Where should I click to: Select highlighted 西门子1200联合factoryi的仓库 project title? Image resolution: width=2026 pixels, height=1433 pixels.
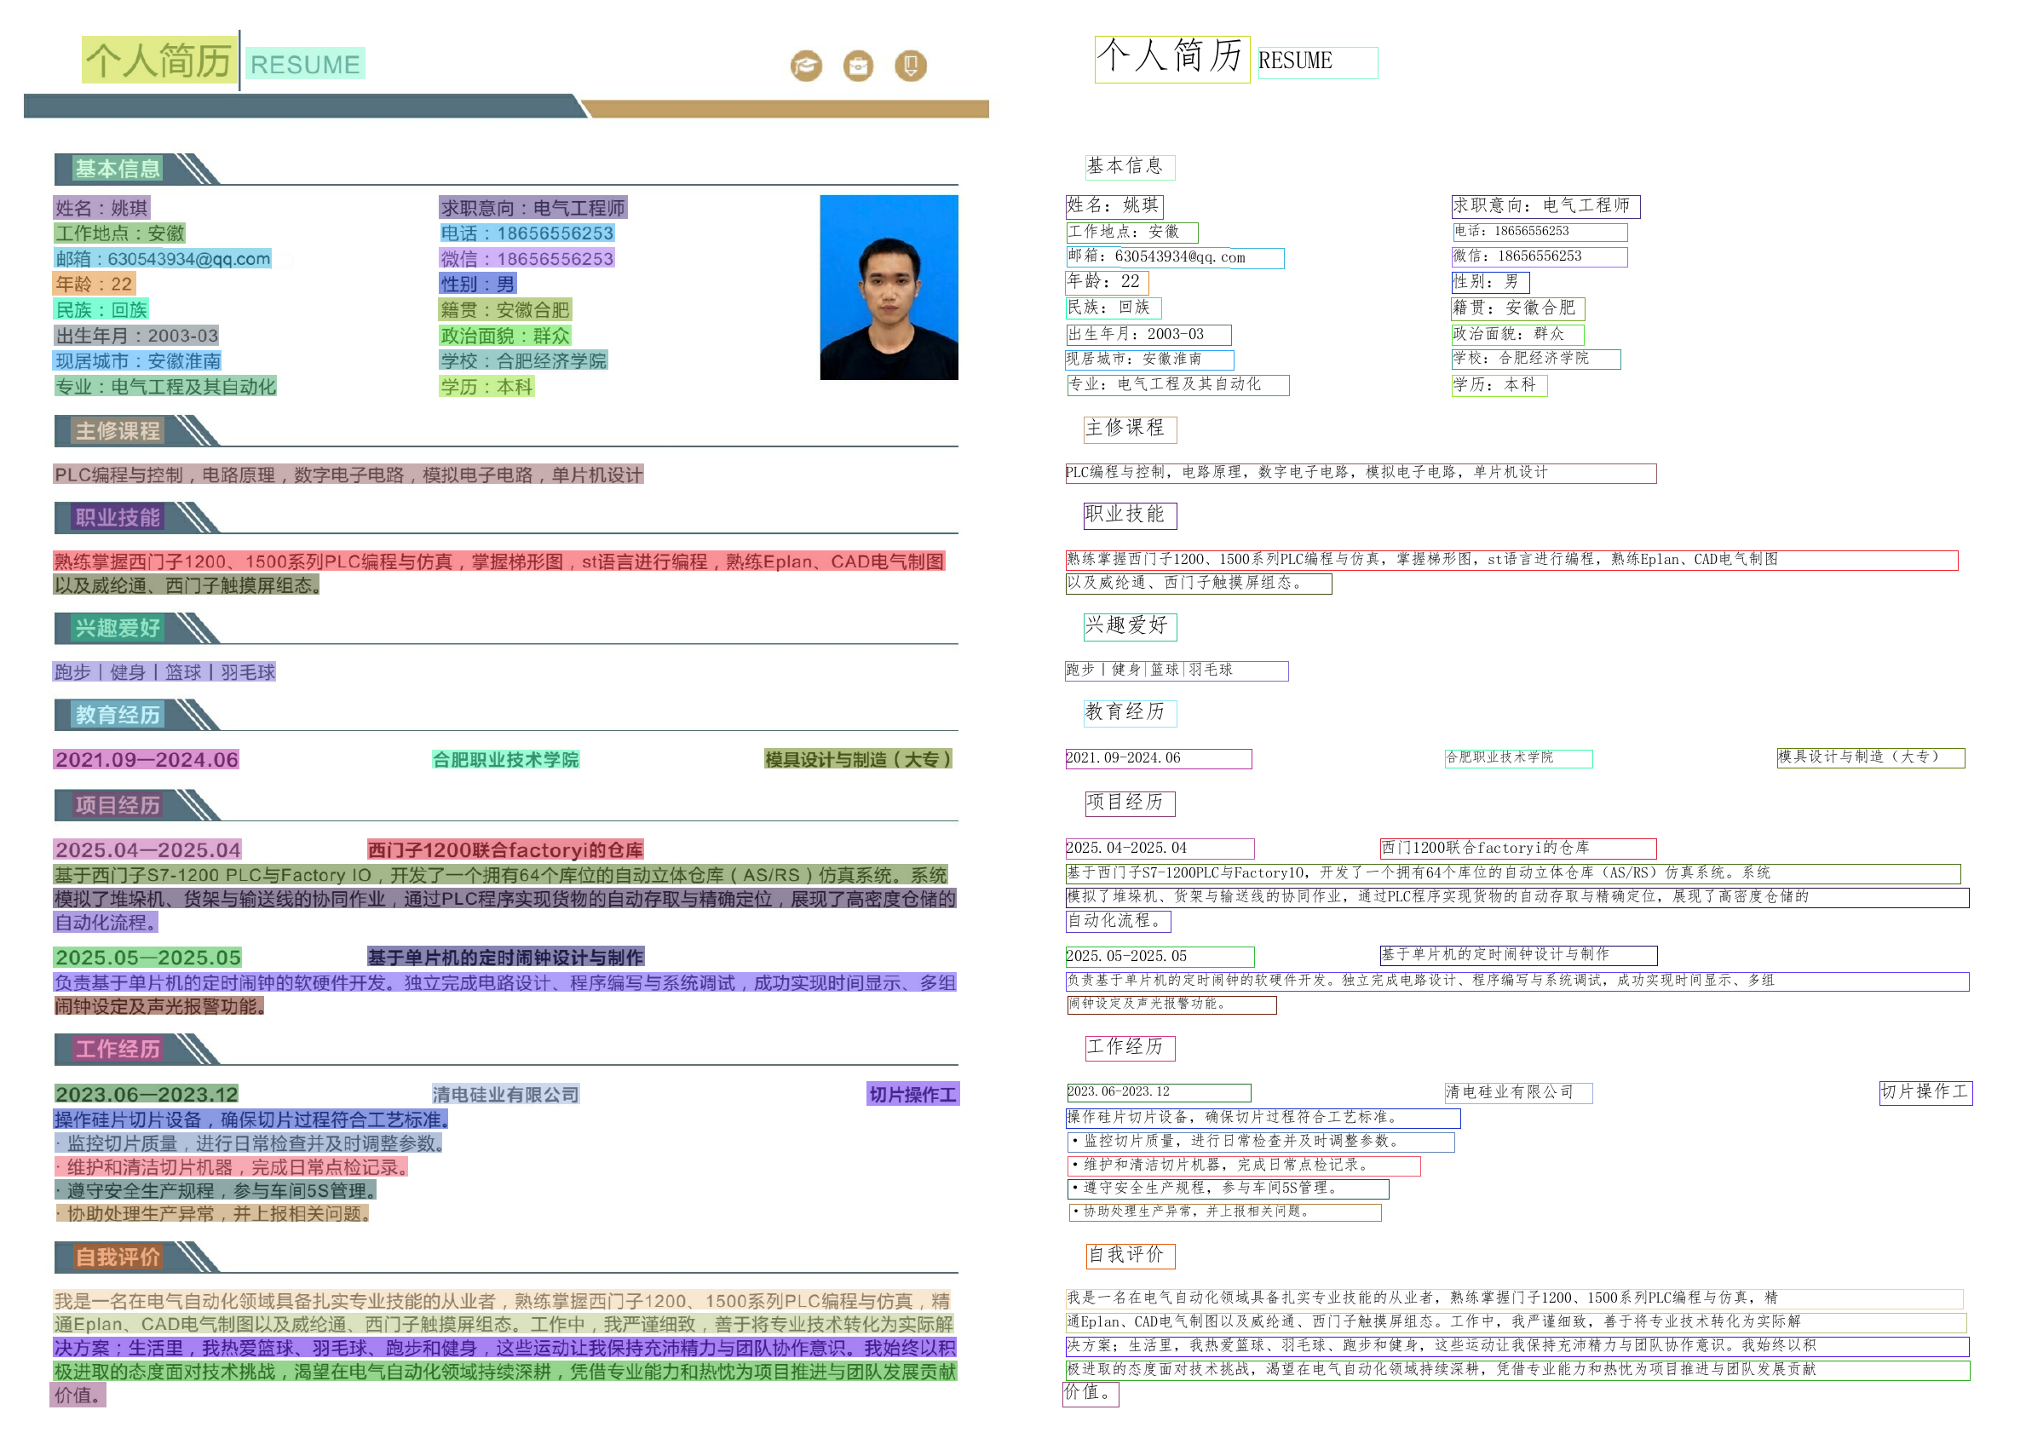coord(504,849)
